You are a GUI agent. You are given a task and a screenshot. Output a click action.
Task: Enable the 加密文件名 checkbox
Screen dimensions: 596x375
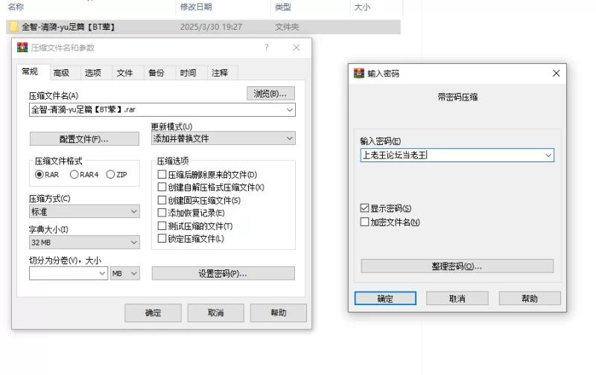(x=364, y=222)
